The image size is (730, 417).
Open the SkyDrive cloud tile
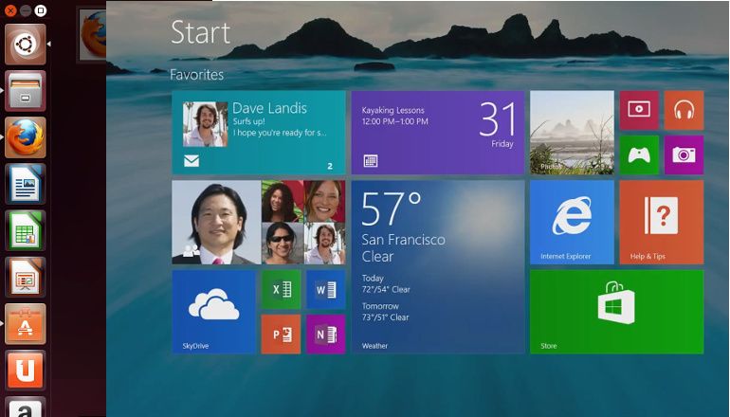point(213,311)
